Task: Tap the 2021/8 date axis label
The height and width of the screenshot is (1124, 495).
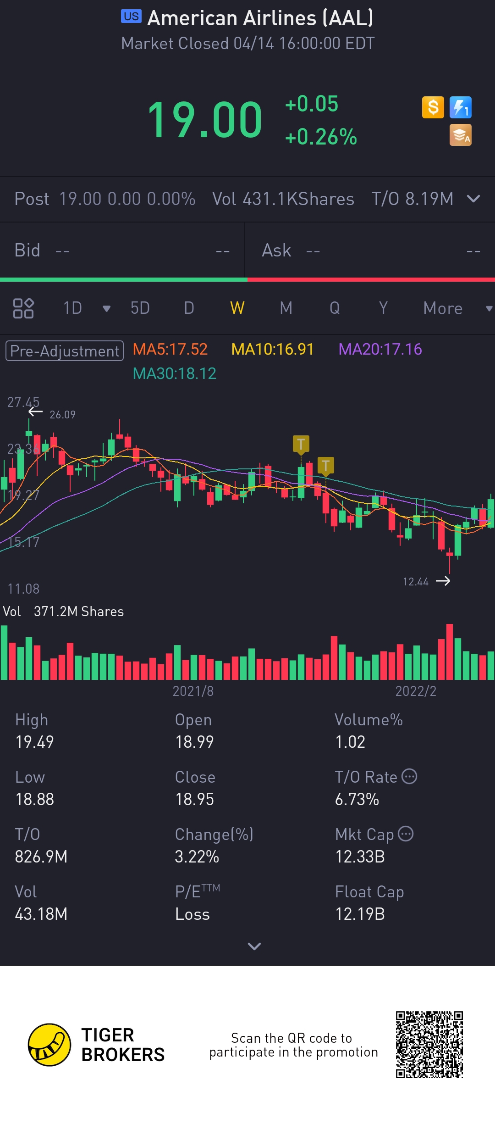Action: point(193,691)
